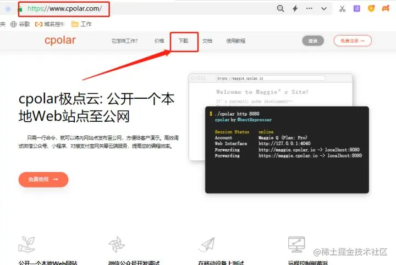Open the three-dot more options icon
Image resolution: width=396 pixels, height=265 pixels.
[309, 8]
